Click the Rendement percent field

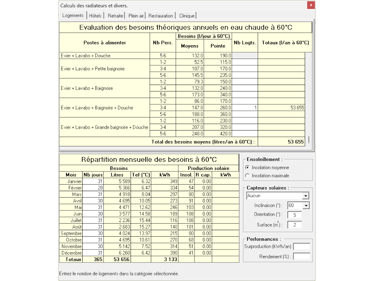point(302,257)
